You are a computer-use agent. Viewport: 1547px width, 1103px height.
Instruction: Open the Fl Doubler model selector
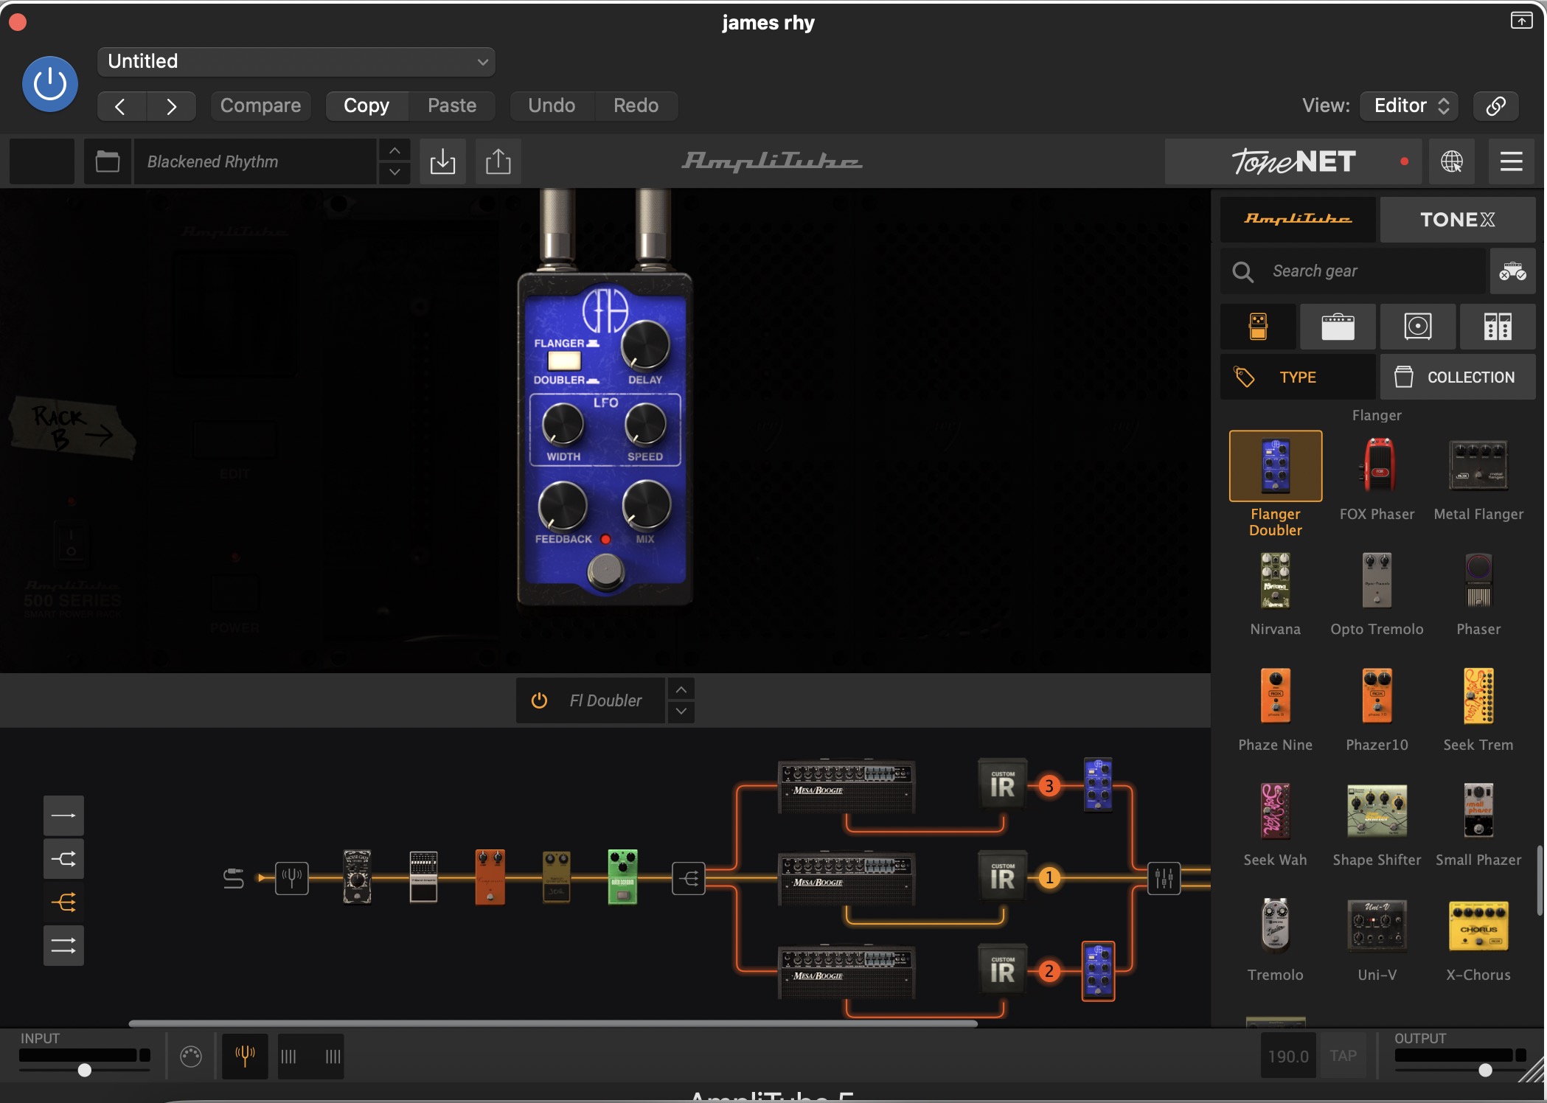[x=606, y=700]
